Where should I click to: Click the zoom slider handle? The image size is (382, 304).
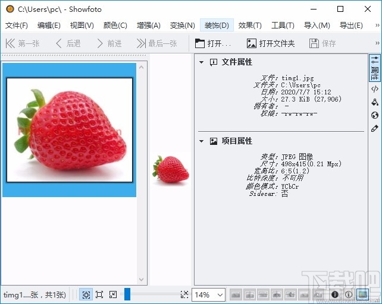(127, 294)
